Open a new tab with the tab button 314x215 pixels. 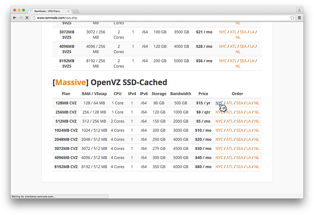[x=76, y=11]
